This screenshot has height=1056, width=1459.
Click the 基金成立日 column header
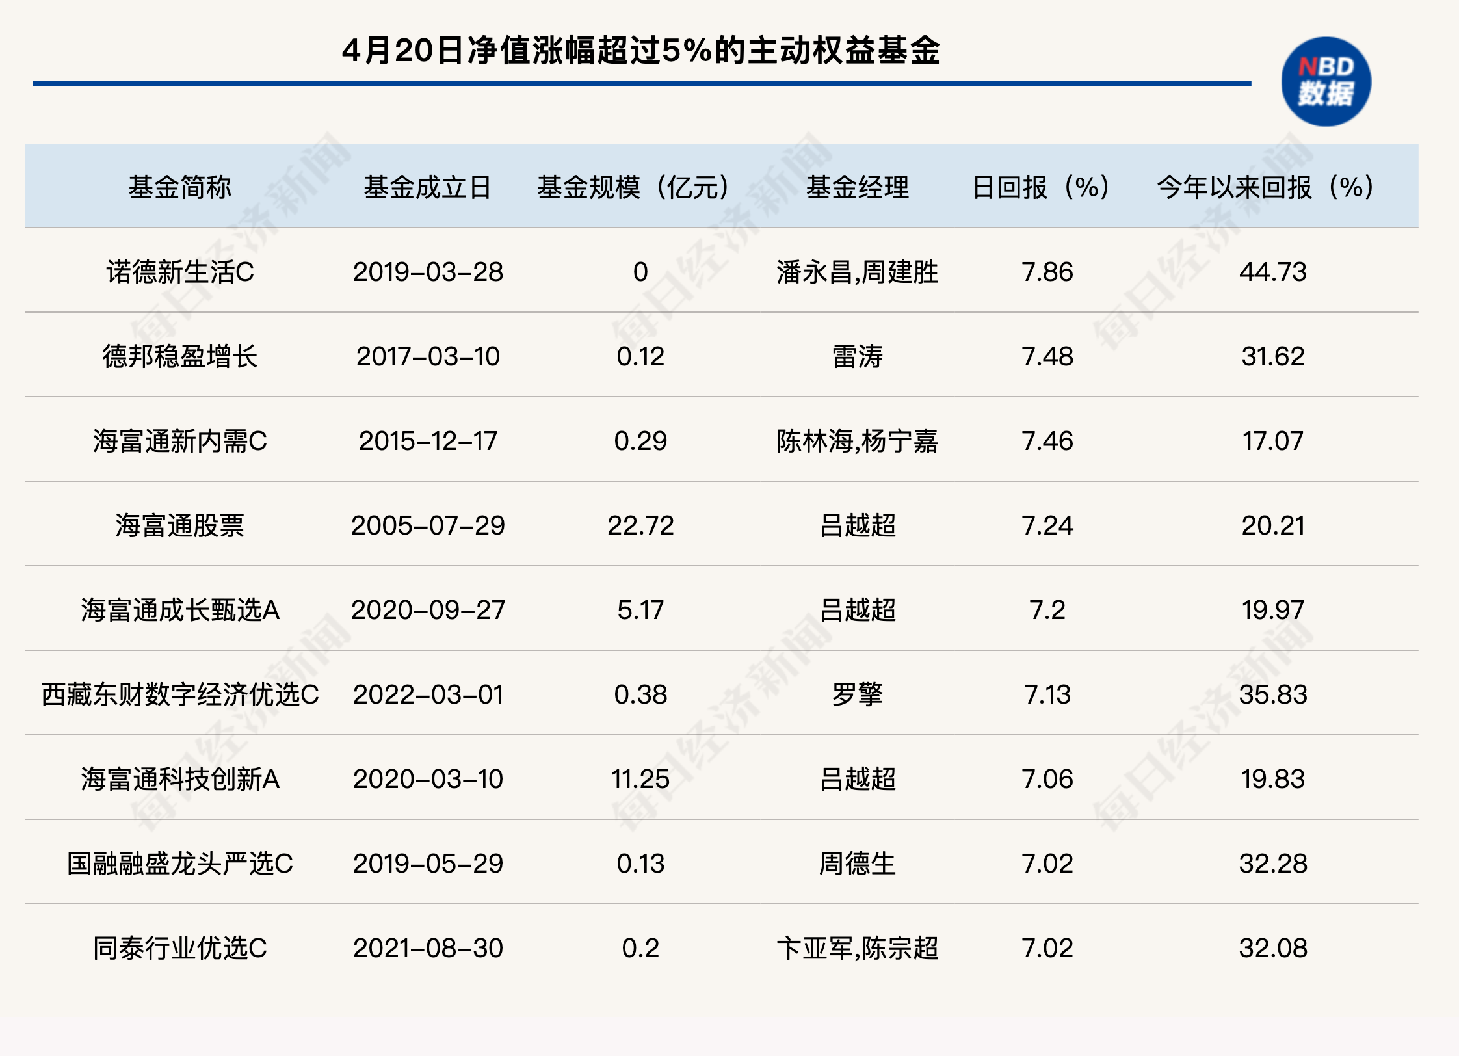[x=428, y=187]
